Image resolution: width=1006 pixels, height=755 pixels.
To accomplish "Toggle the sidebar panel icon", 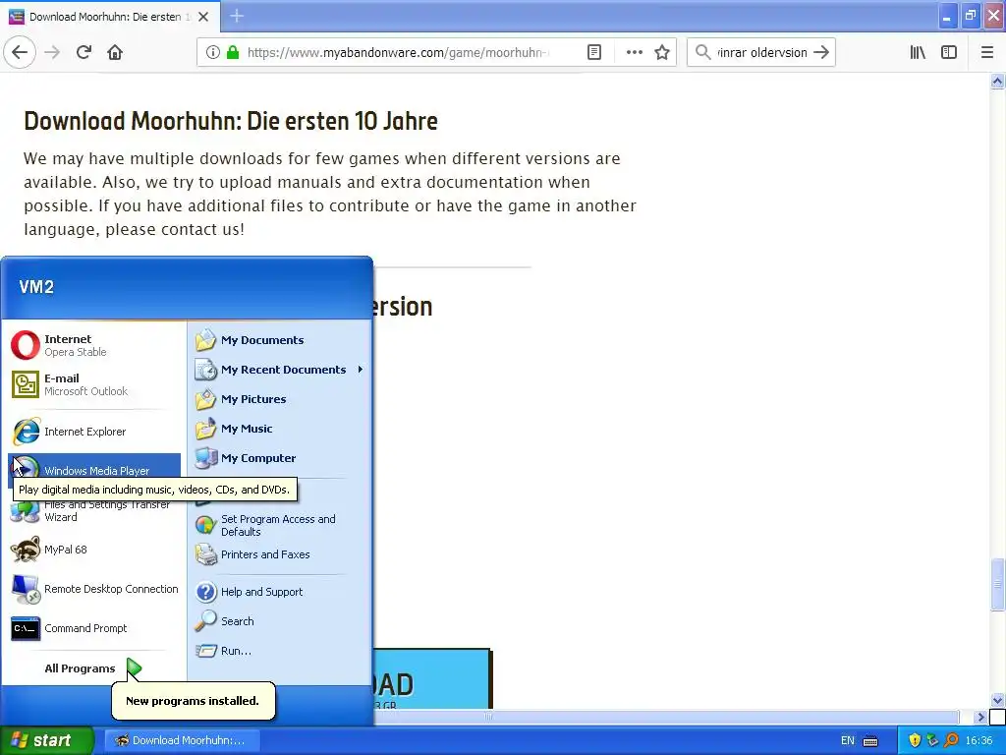I will coord(949,52).
